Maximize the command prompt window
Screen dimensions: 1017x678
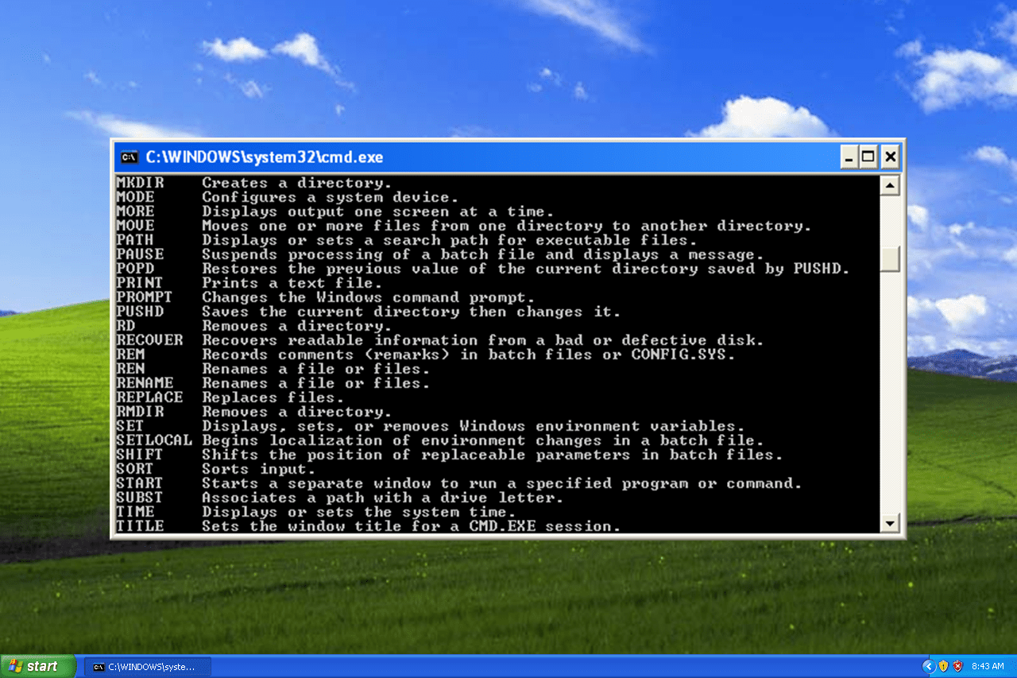[x=869, y=157]
